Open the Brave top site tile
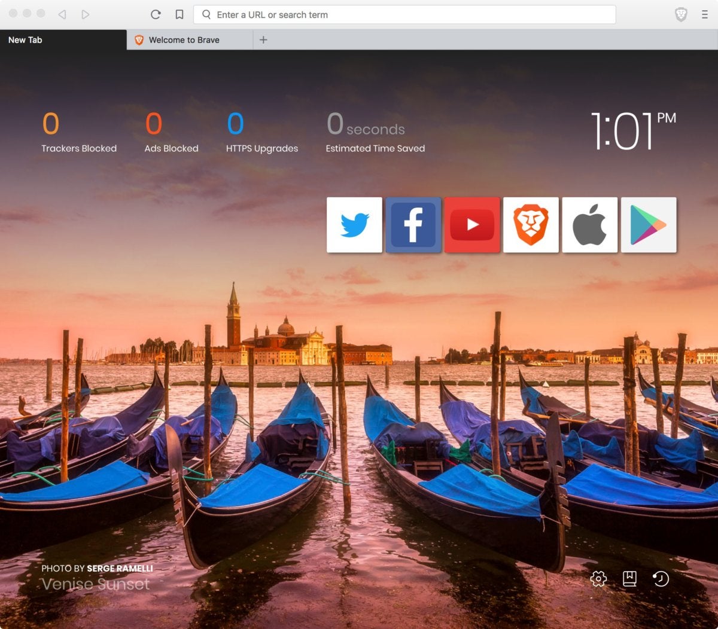 pyautogui.click(x=531, y=225)
